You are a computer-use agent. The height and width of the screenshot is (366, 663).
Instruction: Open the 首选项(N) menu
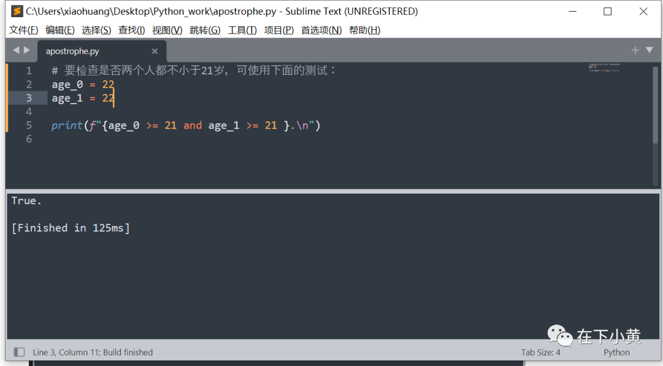(321, 31)
